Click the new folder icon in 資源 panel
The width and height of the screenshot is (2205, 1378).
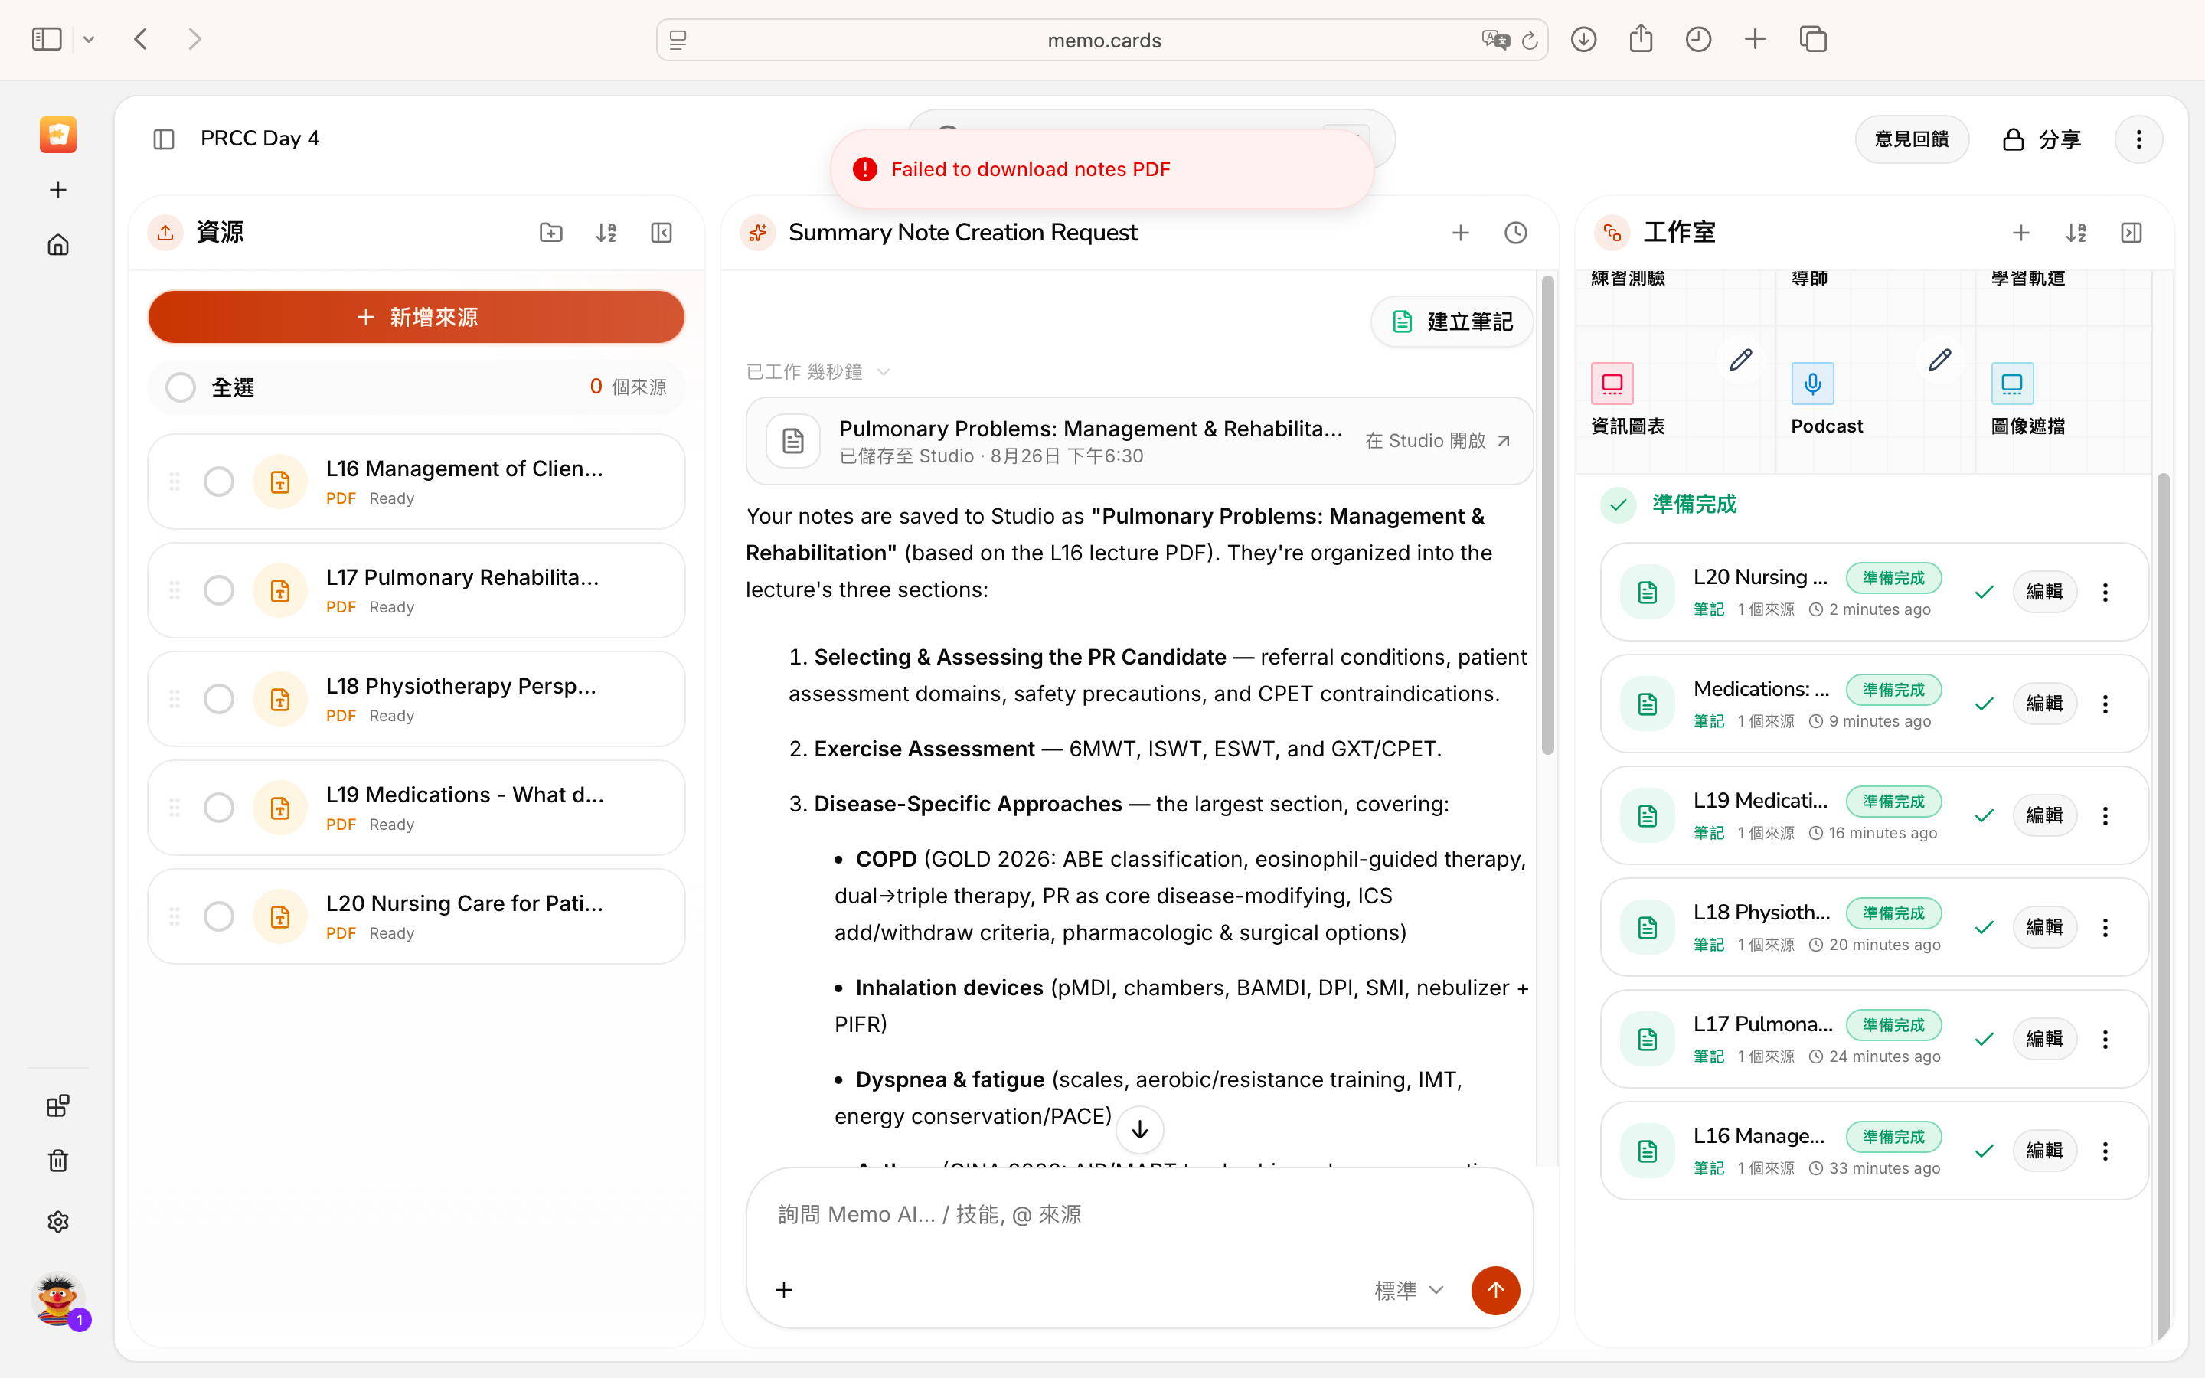(551, 233)
